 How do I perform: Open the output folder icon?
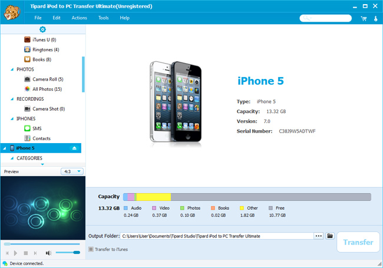pos(330,236)
